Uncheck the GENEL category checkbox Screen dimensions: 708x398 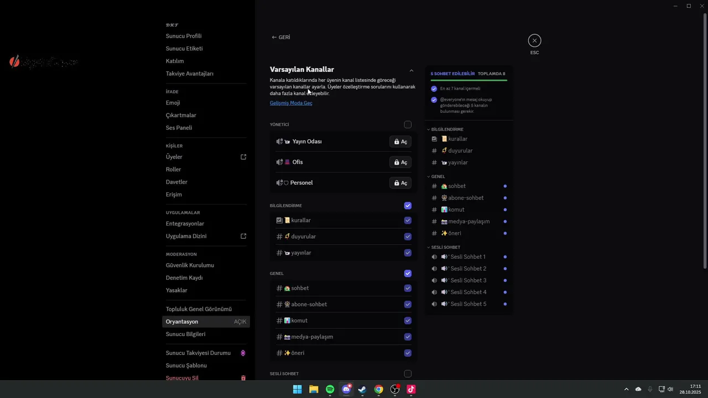(x=408, y=273)
